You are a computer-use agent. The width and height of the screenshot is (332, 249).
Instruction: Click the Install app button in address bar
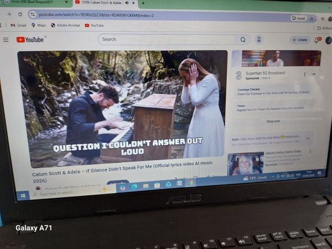coord(299,18)
